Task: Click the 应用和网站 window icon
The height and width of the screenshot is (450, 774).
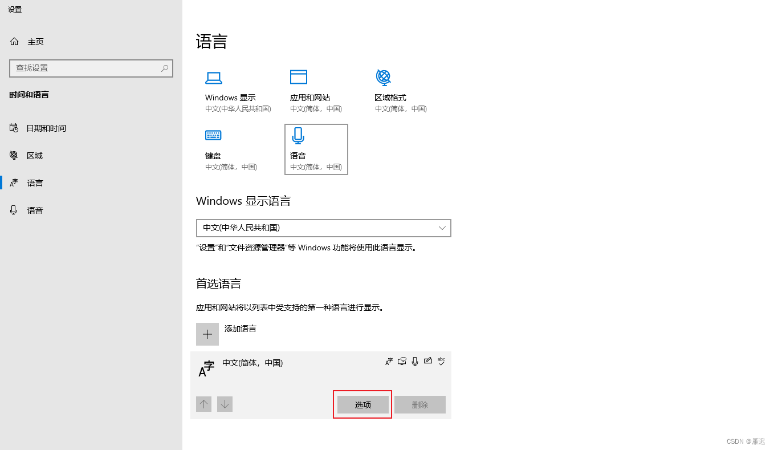Action: (x=299, y=77)
